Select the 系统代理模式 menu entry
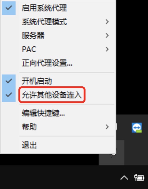This screenshot has height=189, width=148. pos(67,22)
